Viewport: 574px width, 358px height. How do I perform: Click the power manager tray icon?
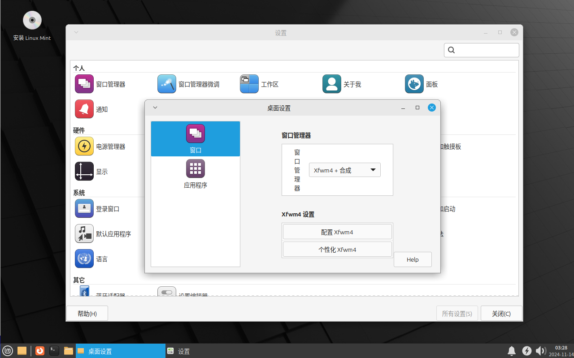tap(527, 351)
